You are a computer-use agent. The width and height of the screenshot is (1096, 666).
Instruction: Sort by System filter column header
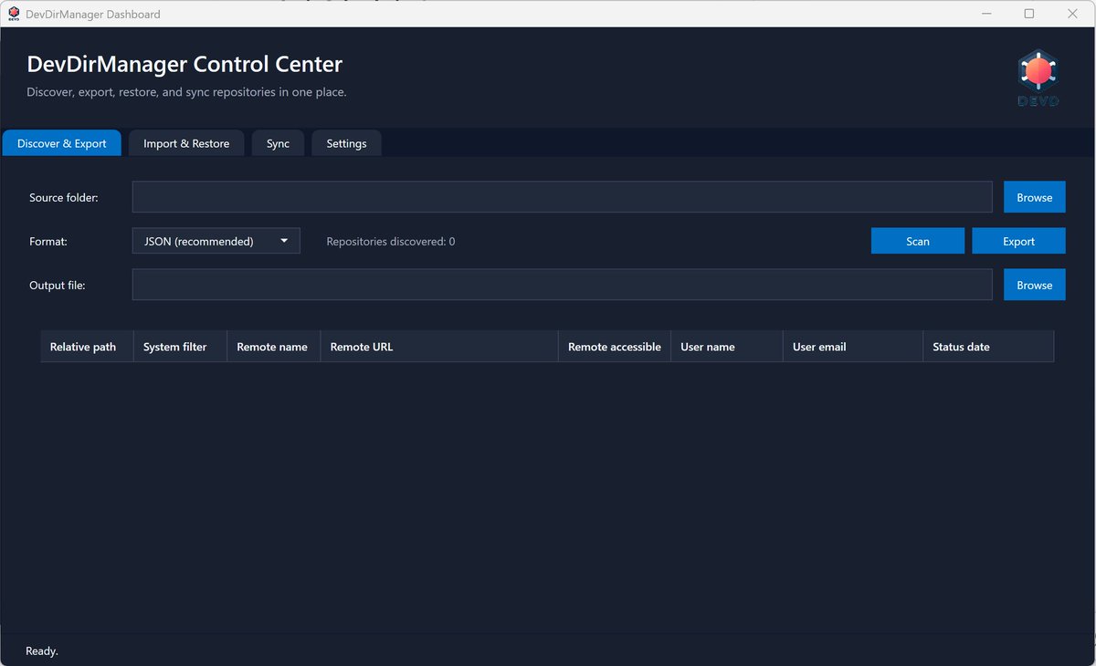pyautogui.click(x=180, y=347)
